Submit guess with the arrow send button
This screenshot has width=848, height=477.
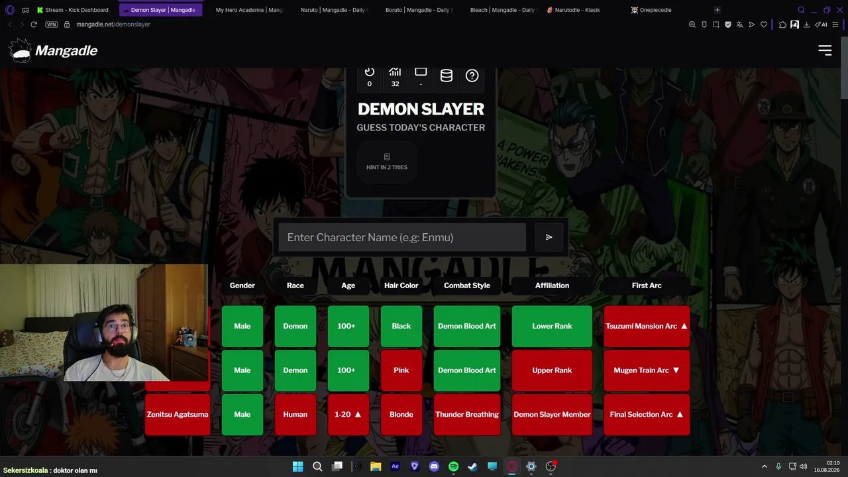click(549, 237)
